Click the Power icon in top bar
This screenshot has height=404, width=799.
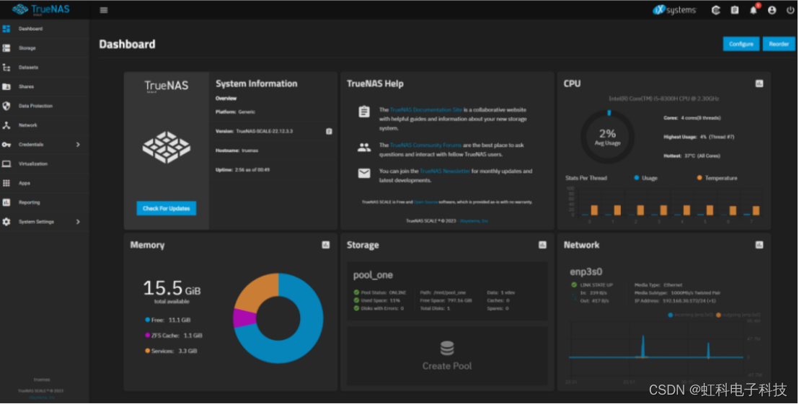pyautogui.click(x=790, y=10)
